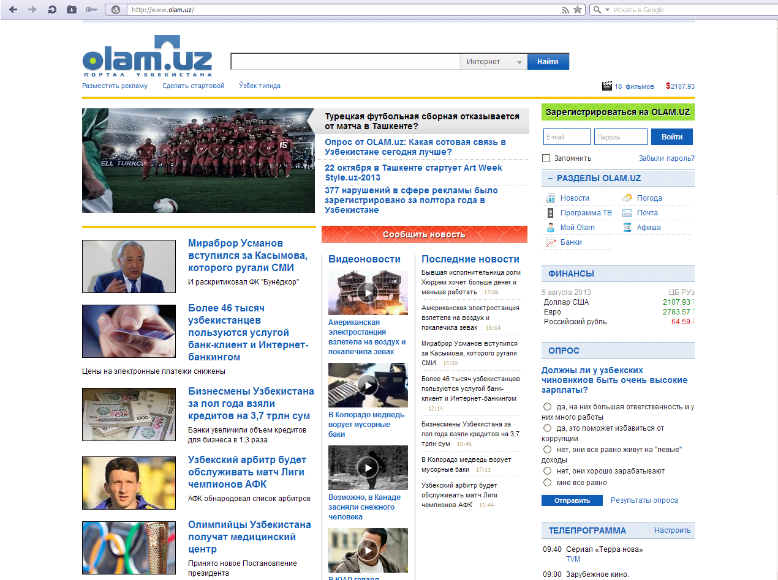Viewport: 778px width, 580px height.
Task: Click the RSS feed icon in address bar
Action: point(566,10)
